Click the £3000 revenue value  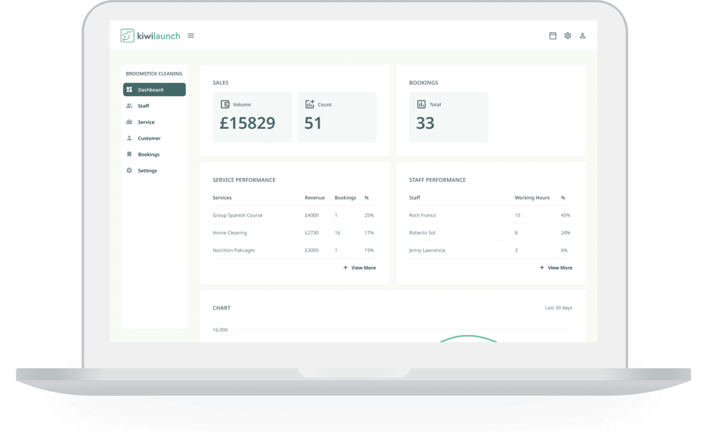click(x=312, y=250)
